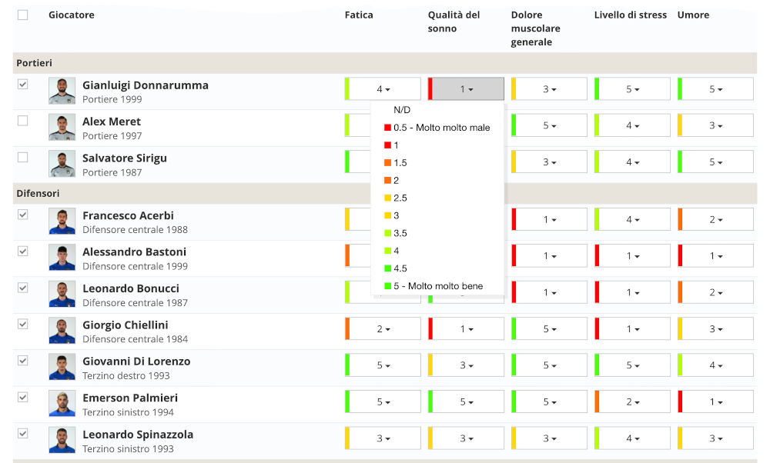Uncheck Gianluigi Donnarumma's checkbox
The image size is (770, 463).
point(22,85)
